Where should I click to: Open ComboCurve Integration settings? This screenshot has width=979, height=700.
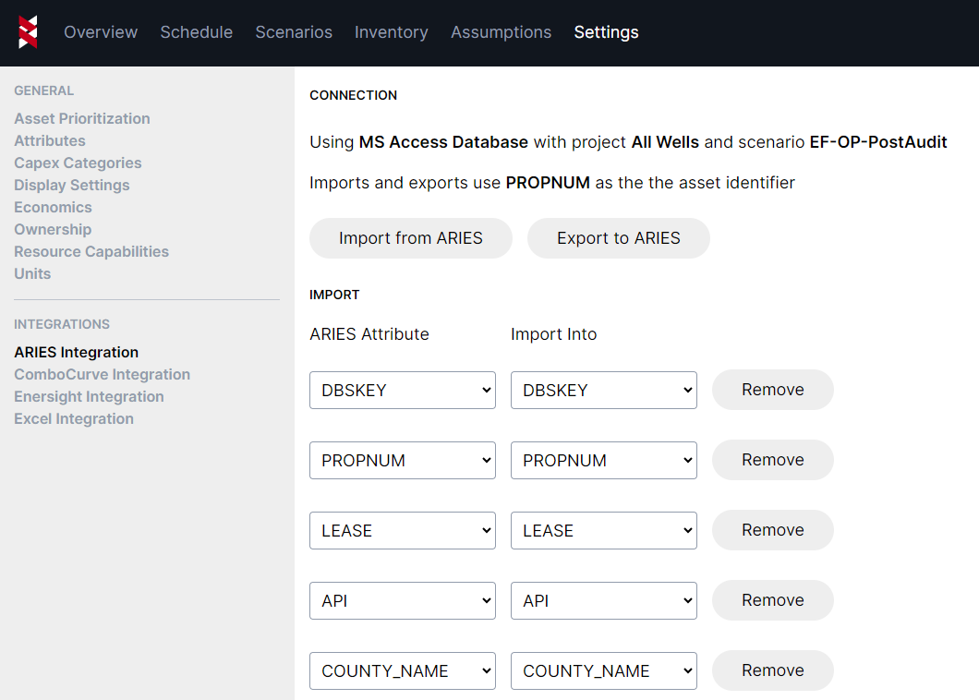point(102,374)
